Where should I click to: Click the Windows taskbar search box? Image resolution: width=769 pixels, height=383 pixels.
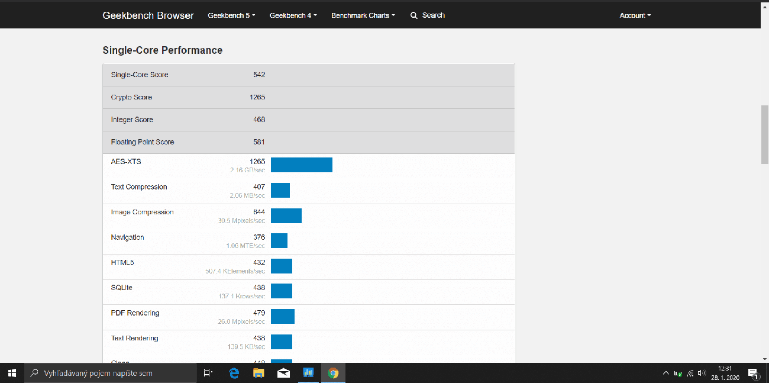pos(110,373)
